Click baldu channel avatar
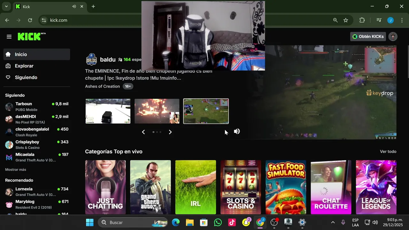This screenshot has height=230, width=409. (x=91, y=59)
